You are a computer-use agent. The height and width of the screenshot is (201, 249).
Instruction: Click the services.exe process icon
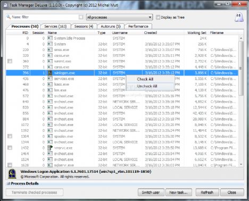[x=50, y=79]
